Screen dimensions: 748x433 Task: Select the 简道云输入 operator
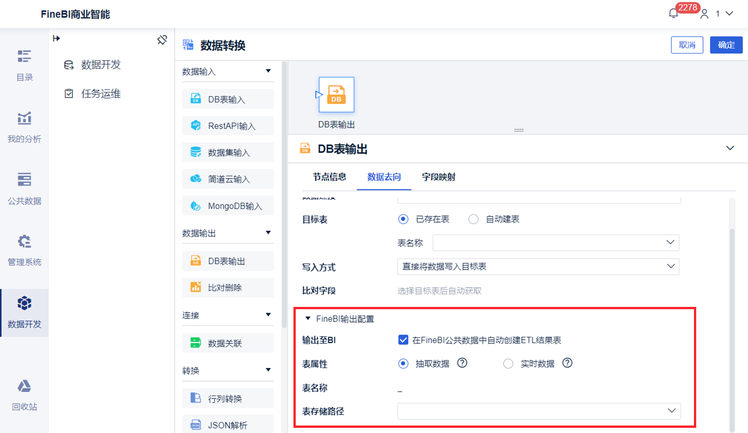(x=228, y=179)
